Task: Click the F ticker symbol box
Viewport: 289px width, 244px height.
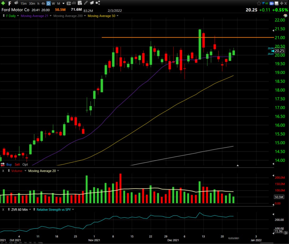Action: coord(10,3)
